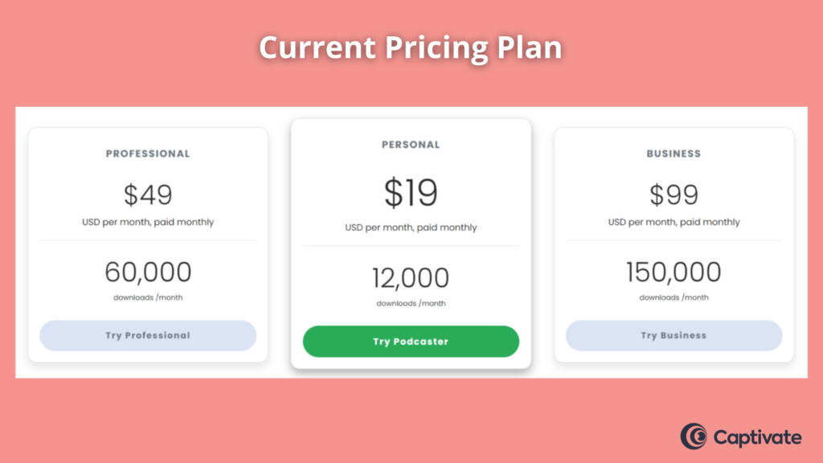Image resolution: width=823 pixels, height=463 pixels.
Task: Click the Captivate logo icon
Action: pos(694,436)
